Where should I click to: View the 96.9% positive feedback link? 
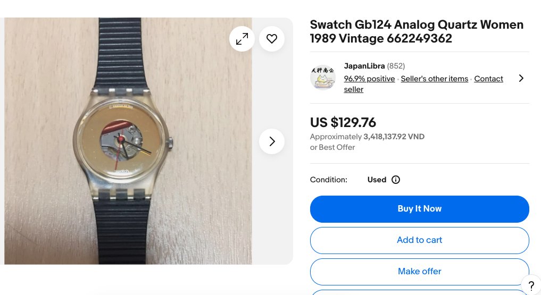click(369, 79)
